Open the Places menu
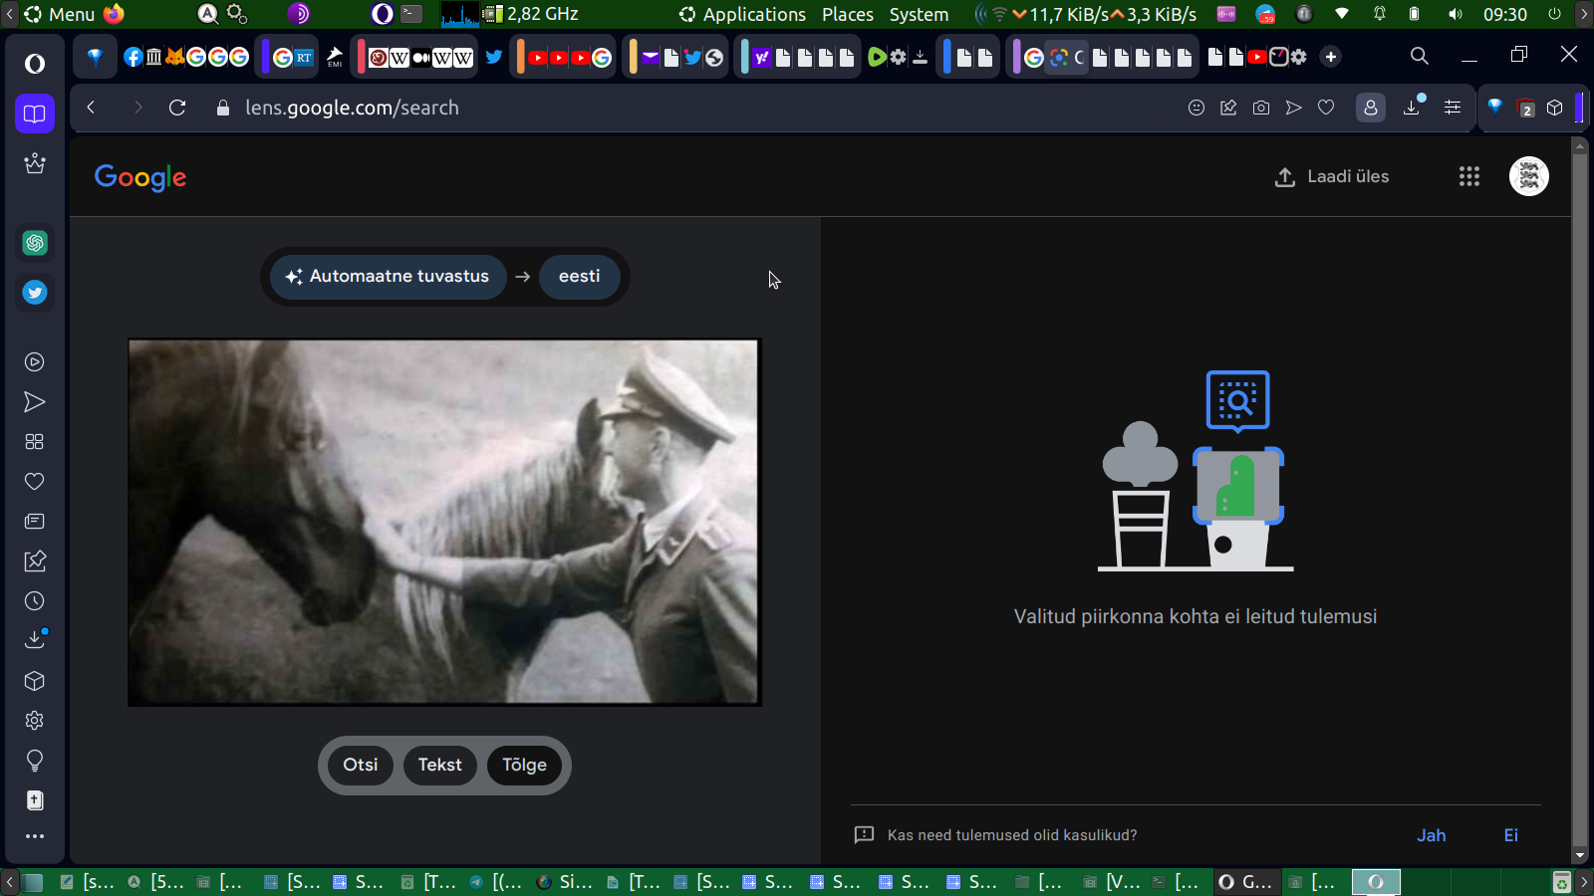1594x896 pixels. tap(847, 14)
